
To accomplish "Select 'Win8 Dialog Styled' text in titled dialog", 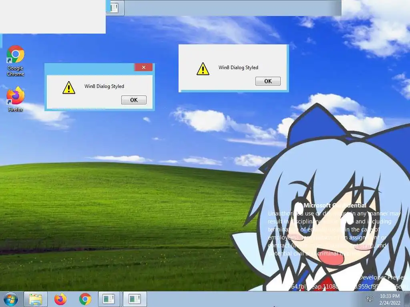I will pos(104,86).
